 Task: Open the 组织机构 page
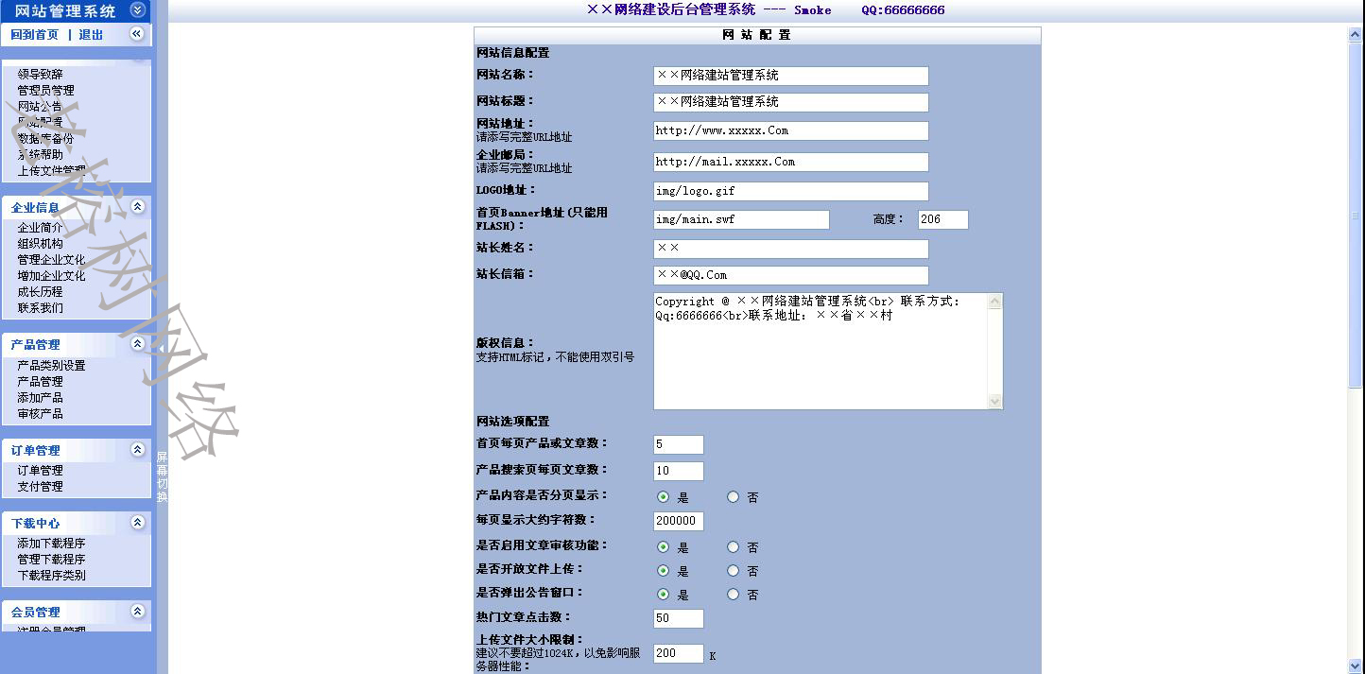40,243
